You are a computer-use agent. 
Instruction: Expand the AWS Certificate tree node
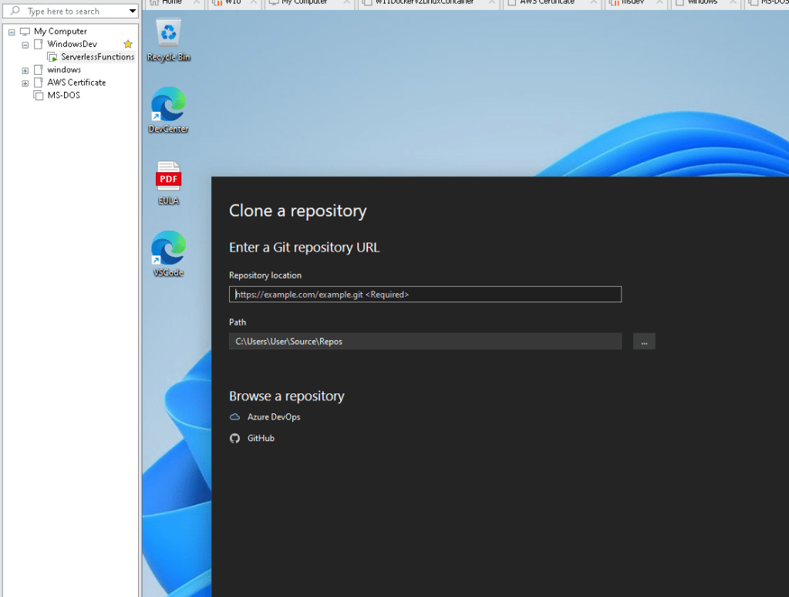point(25,83)
